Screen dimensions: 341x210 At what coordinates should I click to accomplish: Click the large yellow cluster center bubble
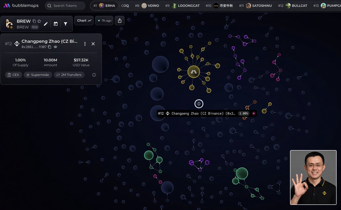point(194,72)
